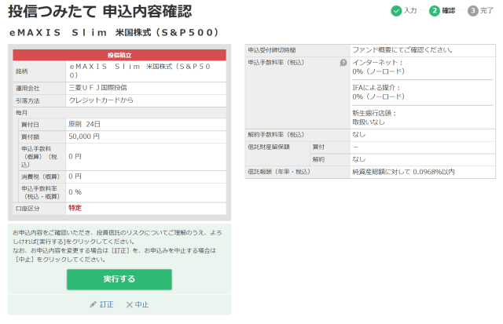Click the 中止 link to cancel
Viewport: 503px width, 324px height.
[x=141, y=304]
